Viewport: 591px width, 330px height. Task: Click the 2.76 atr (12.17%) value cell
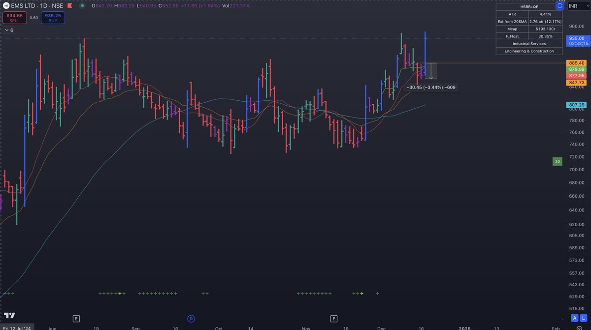pos(545,21)
